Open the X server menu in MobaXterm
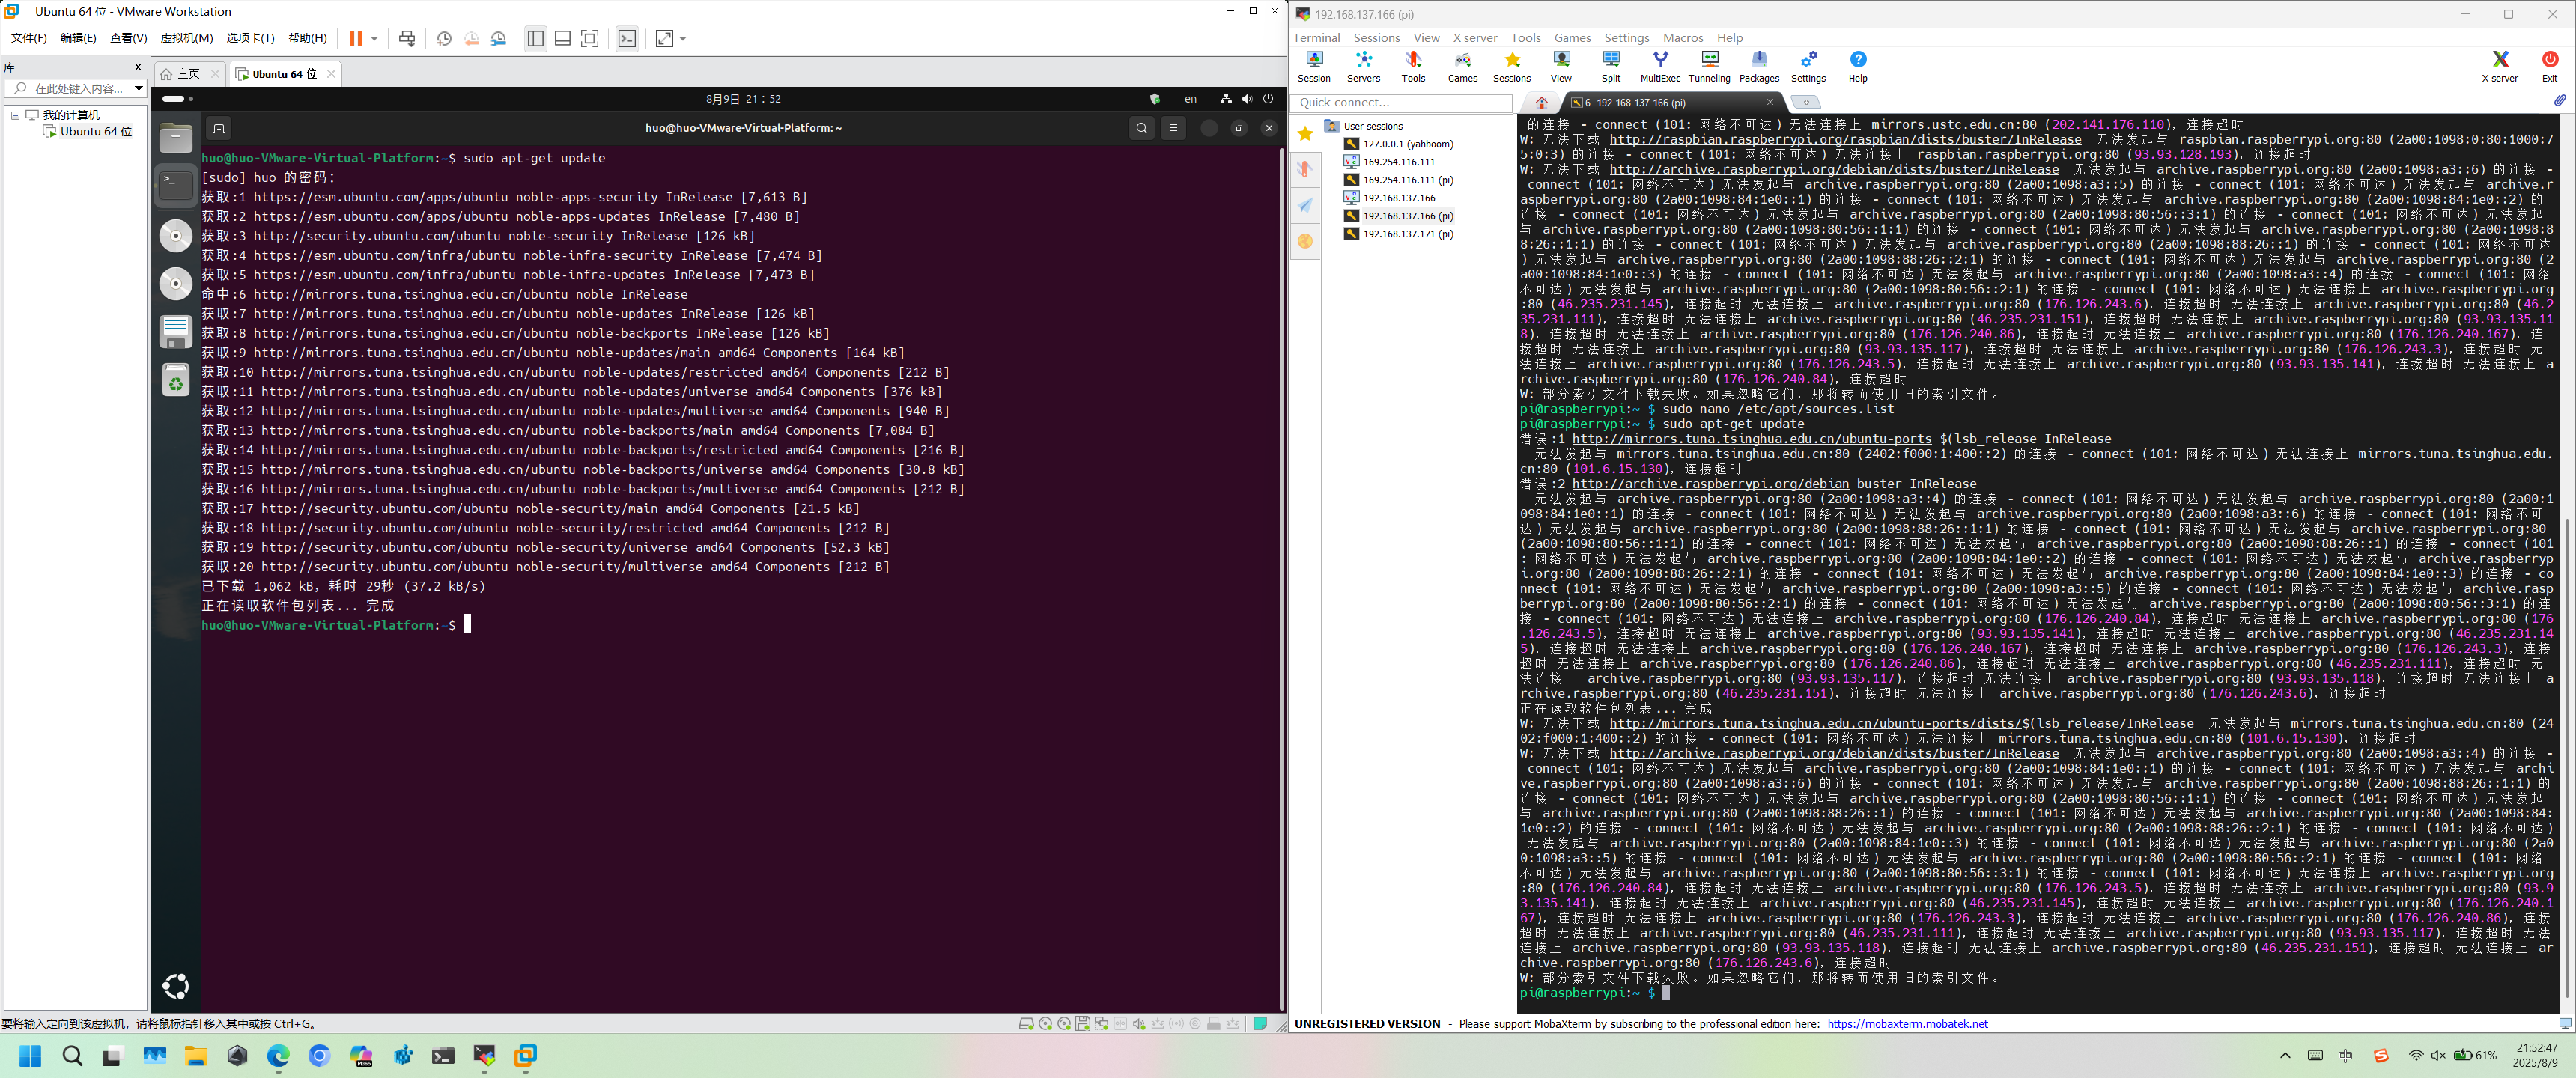The height and width of the screenshot is (1078, 2576). 1475,38
